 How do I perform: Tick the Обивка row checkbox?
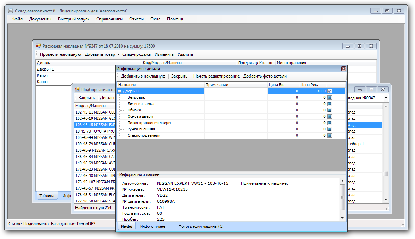coord(329,110)
